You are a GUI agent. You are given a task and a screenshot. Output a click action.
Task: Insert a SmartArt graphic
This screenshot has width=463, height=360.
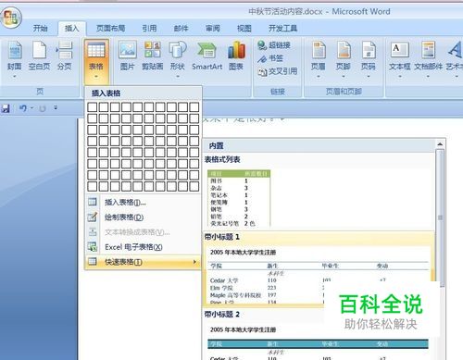207,56
